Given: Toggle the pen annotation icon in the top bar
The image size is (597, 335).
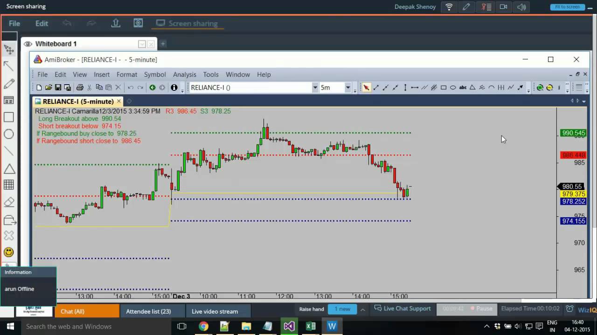Looking at the screenshot, I should pyautogui.click(x=466, y=7).
